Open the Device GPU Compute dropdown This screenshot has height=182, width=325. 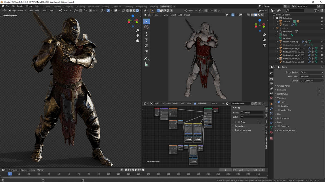tap(311, 81)
